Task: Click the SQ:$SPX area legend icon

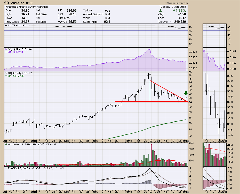Action: tap(6, 49)
